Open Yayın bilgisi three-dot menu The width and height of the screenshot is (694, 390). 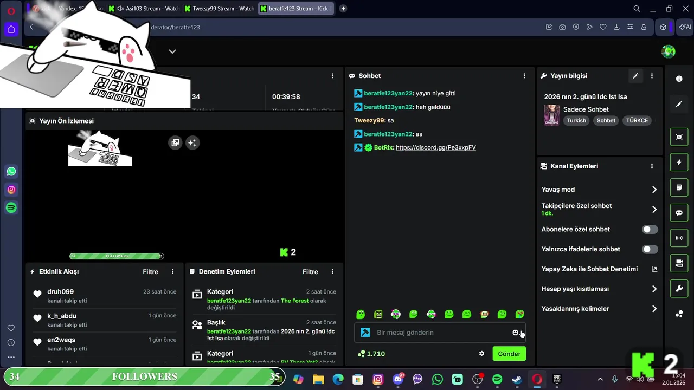(652, 76)
